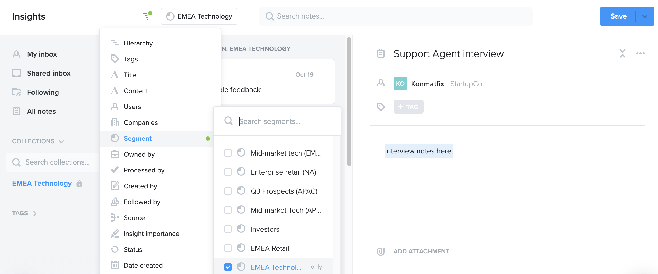Click the note type icon beside the title
Screen dimensions: 658x274
click(381, 53)
